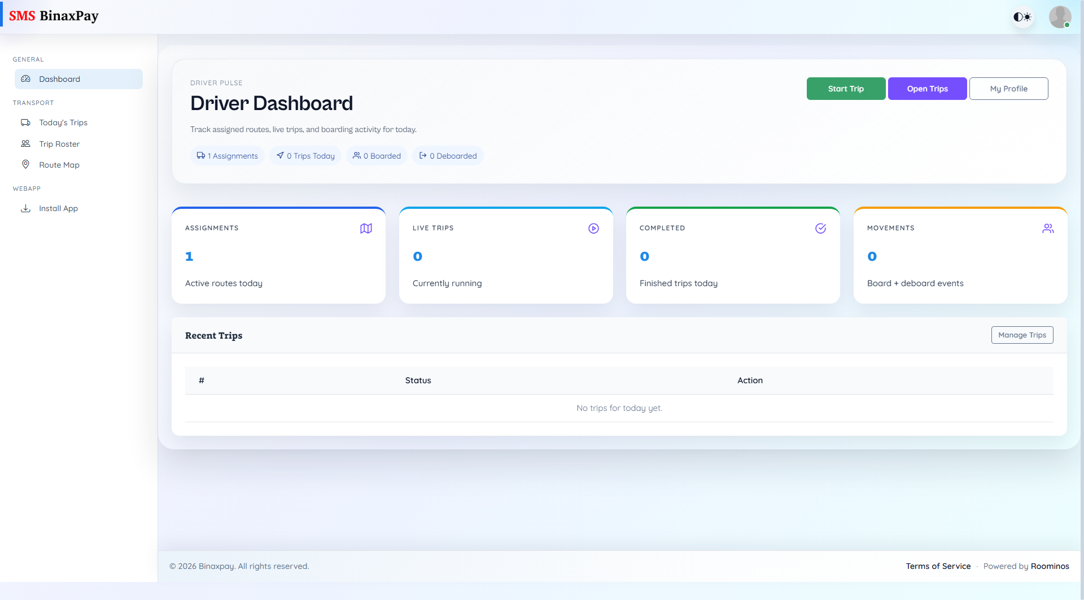The image size is (1084, 600).
Task: Click Manage Trips above the trips table
Action: (x=1022, y=335)
